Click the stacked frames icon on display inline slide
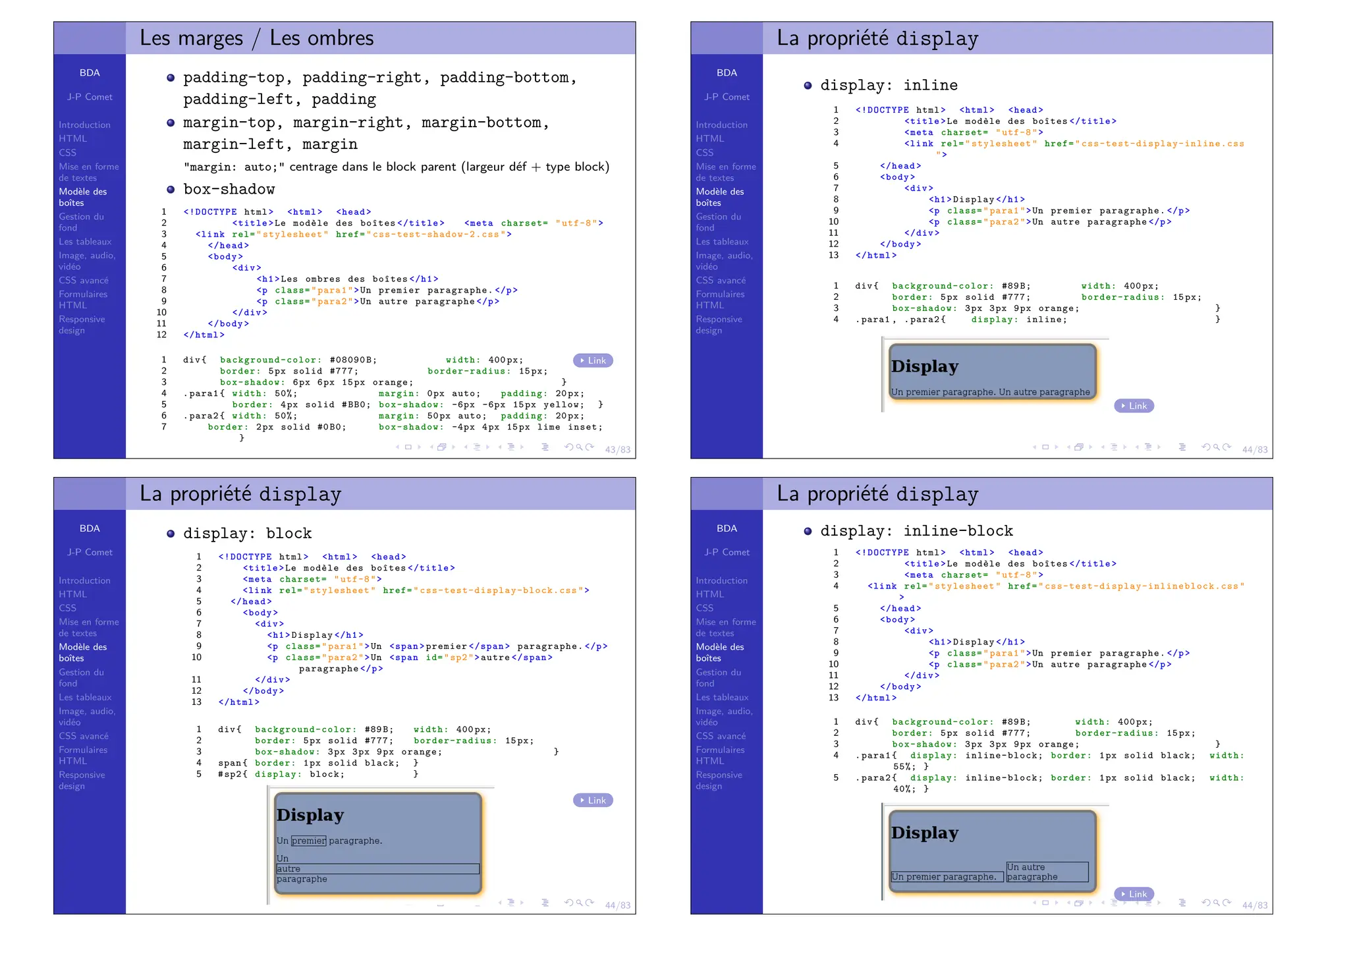Screen dimensions: 1349x954 [x=1079, y=447]
